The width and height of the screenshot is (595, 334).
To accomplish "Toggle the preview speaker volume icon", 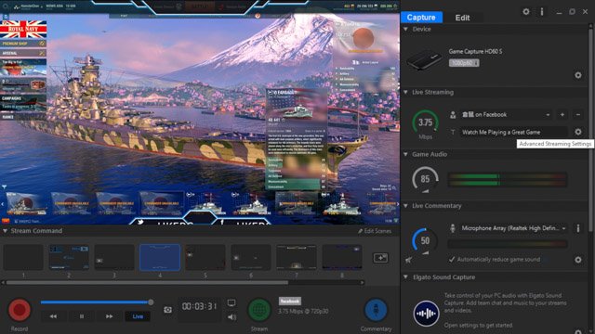I will click(231, 316).
